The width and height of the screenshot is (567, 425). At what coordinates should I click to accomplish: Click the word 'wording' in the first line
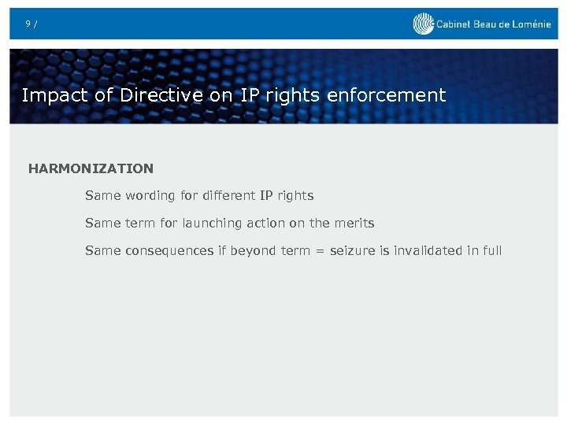tap(152, 195)
